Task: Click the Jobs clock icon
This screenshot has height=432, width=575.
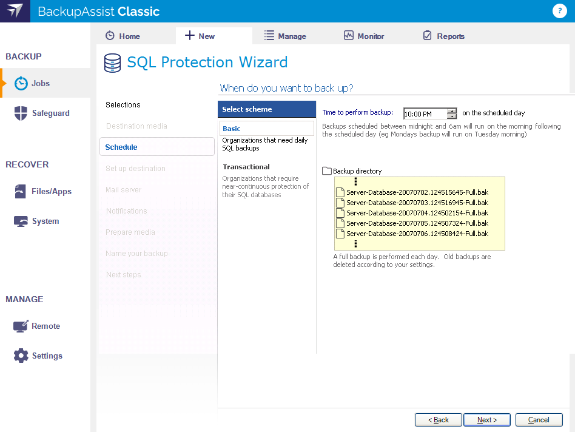Action: (21, 83)
